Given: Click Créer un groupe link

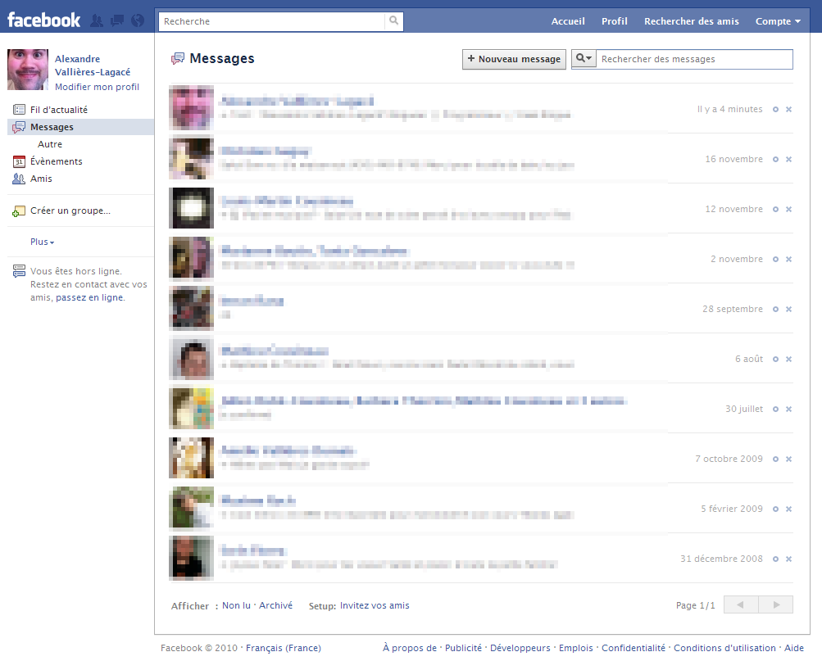Looking at the screenshot, I should [70, 211].
